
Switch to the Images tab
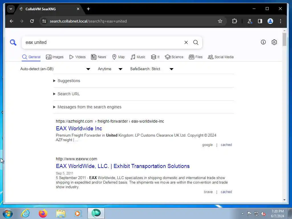point(55,57)
